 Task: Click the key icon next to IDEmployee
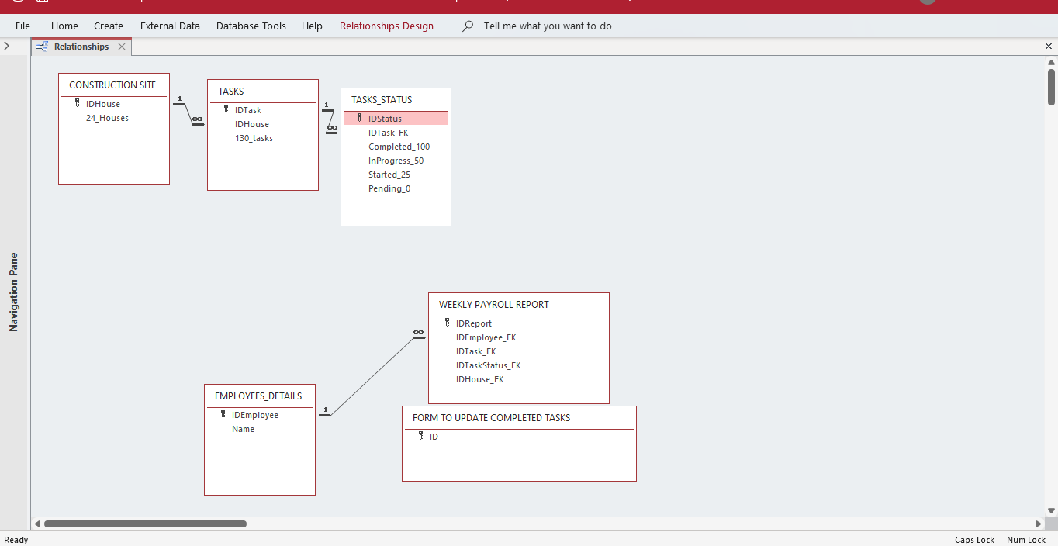223,414
